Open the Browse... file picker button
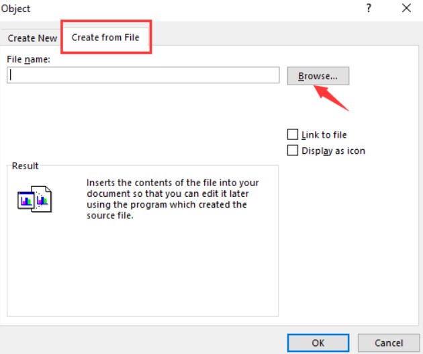This screenshot has width=423, height=354. tap(318, 76)
